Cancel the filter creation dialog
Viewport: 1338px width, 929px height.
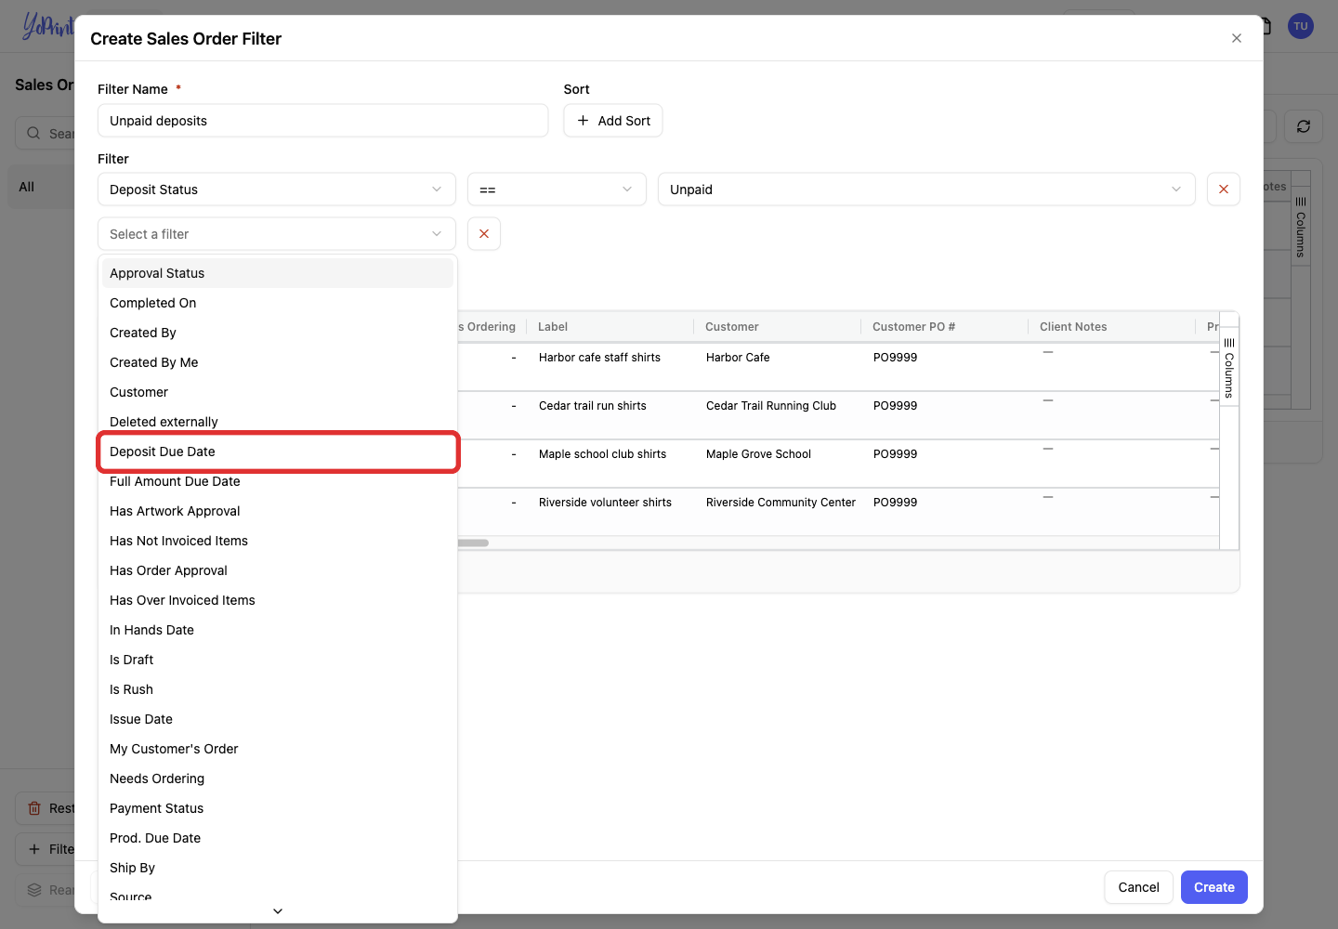1138,887
